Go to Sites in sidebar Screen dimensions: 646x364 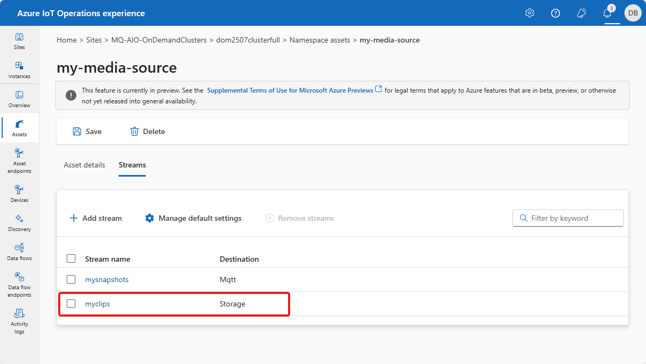[19, 41]
